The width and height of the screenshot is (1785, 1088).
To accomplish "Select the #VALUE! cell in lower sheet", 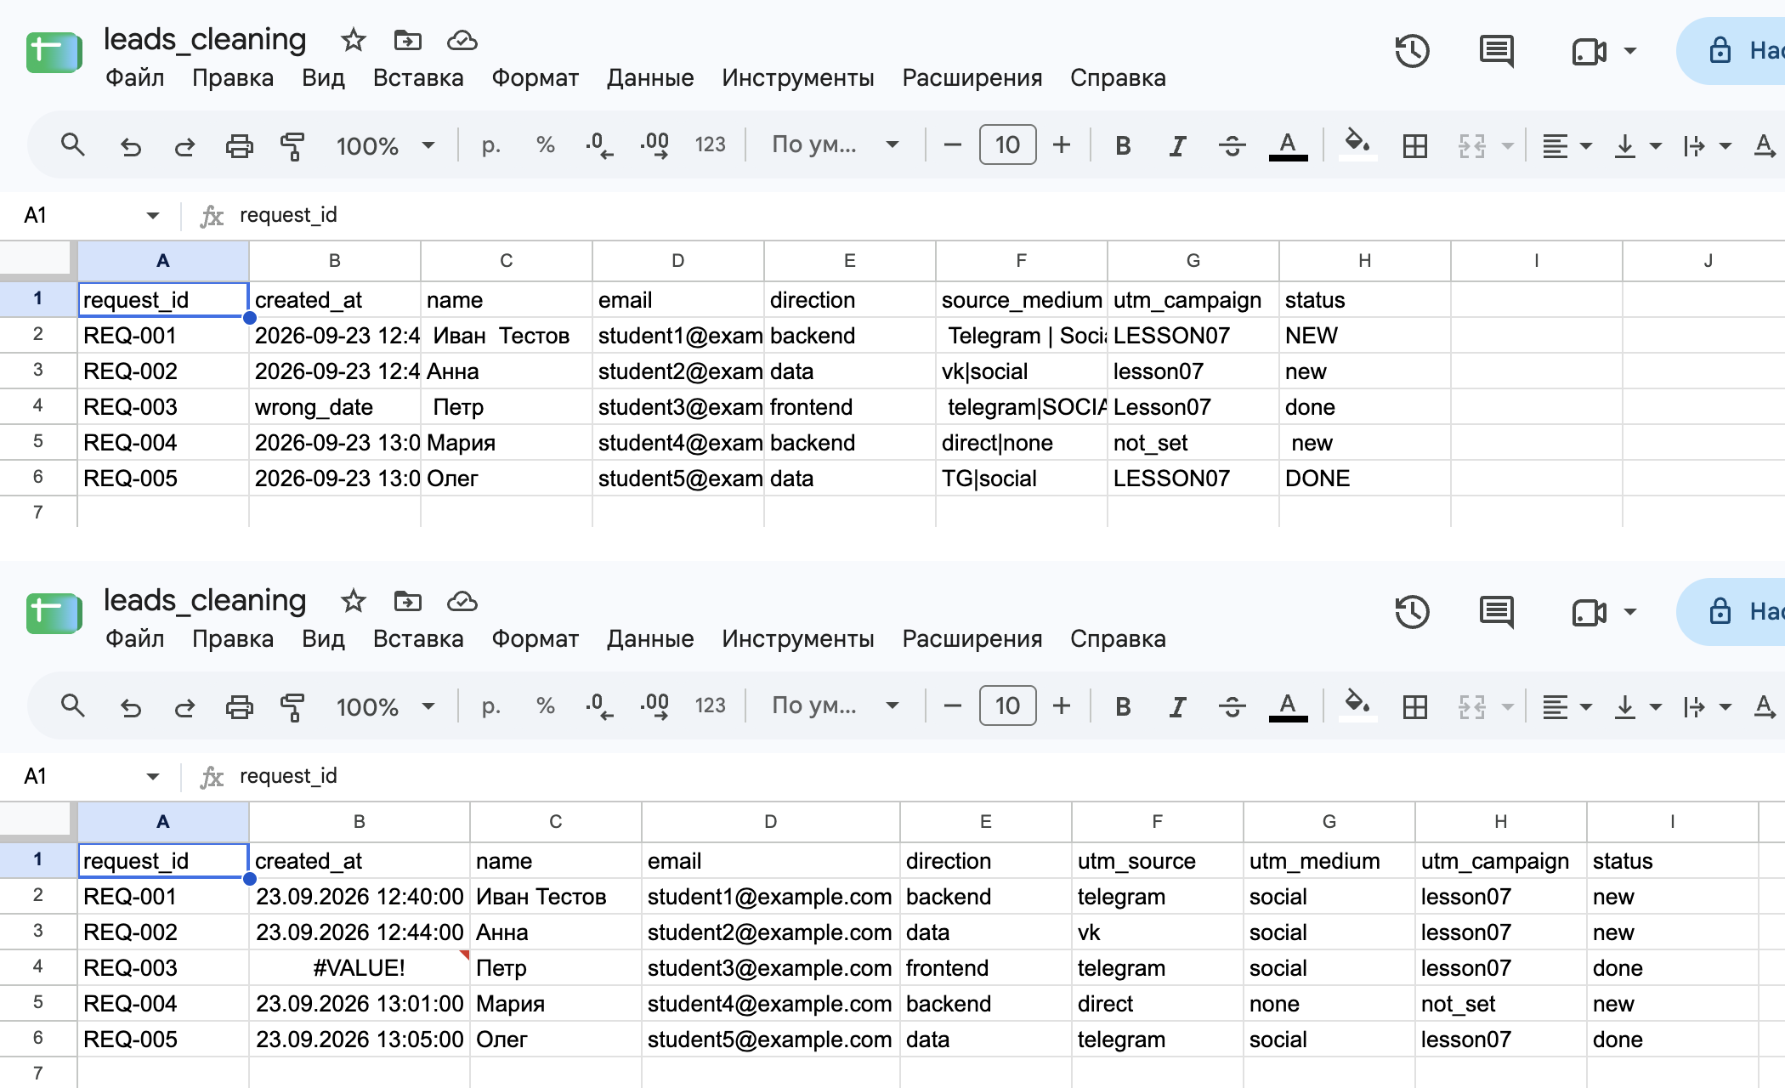I will click(x=360, y=967).
